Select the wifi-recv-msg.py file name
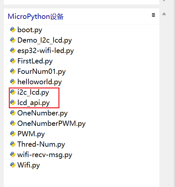 pos(45,155)
